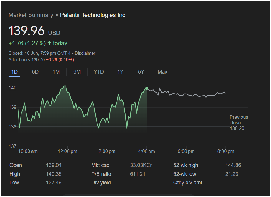Show the 1M chart range
The height and width of the screenshot is (197, 271).
coord(56,72)
